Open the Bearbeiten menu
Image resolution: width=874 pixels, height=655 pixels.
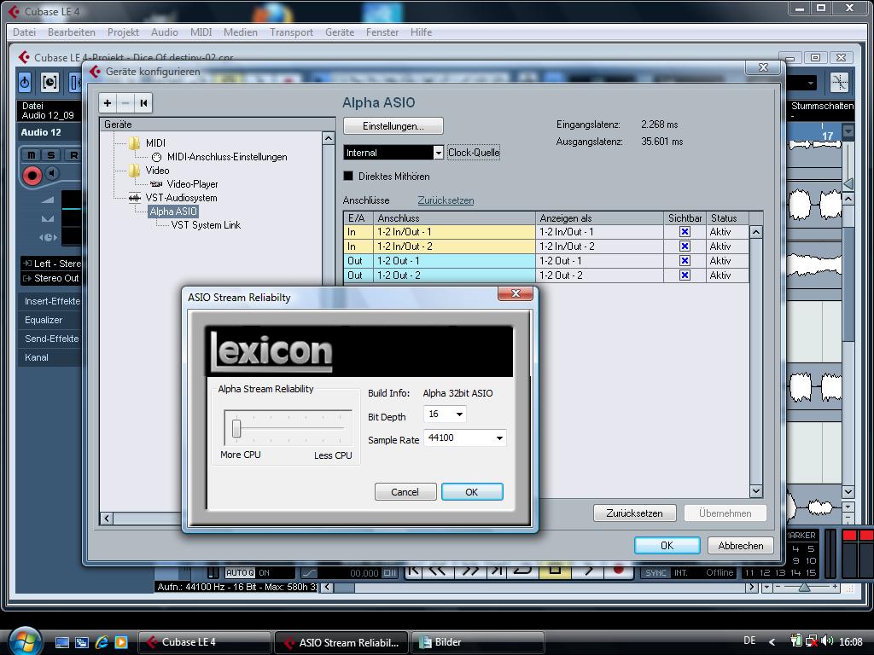pos(72,32)
